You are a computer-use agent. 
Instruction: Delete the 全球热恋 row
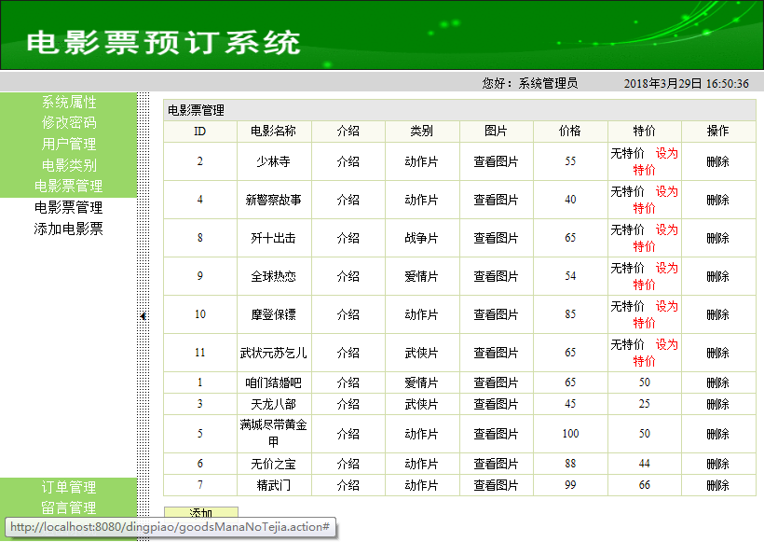click(717, 276)
